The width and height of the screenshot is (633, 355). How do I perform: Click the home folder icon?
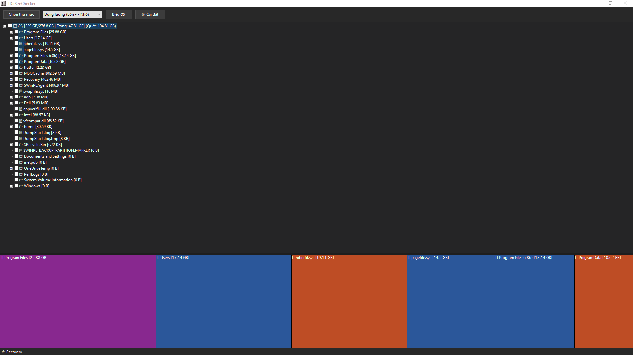[21, 127]
